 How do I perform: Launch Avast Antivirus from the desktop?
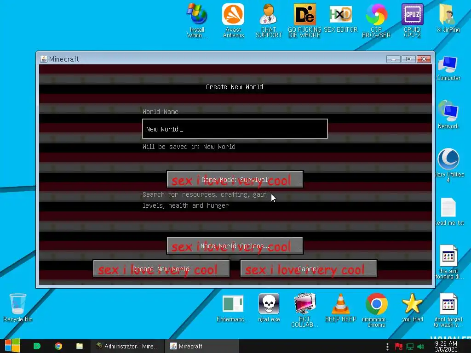click(x=233, y=20)
